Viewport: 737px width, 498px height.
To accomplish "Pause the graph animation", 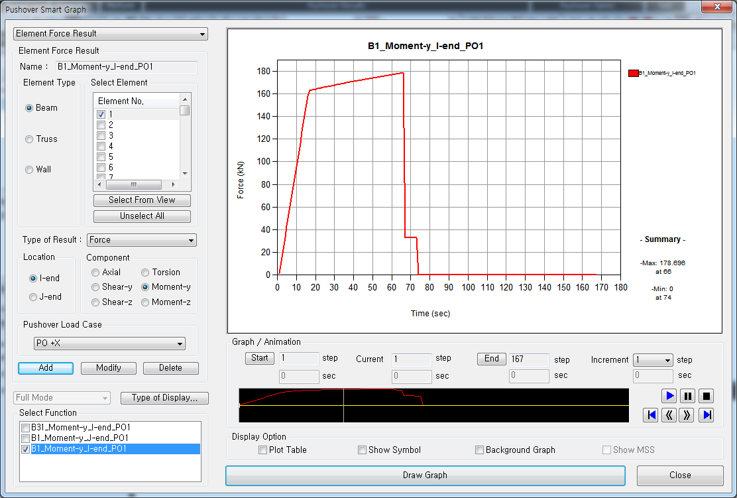I will [688, 396].
